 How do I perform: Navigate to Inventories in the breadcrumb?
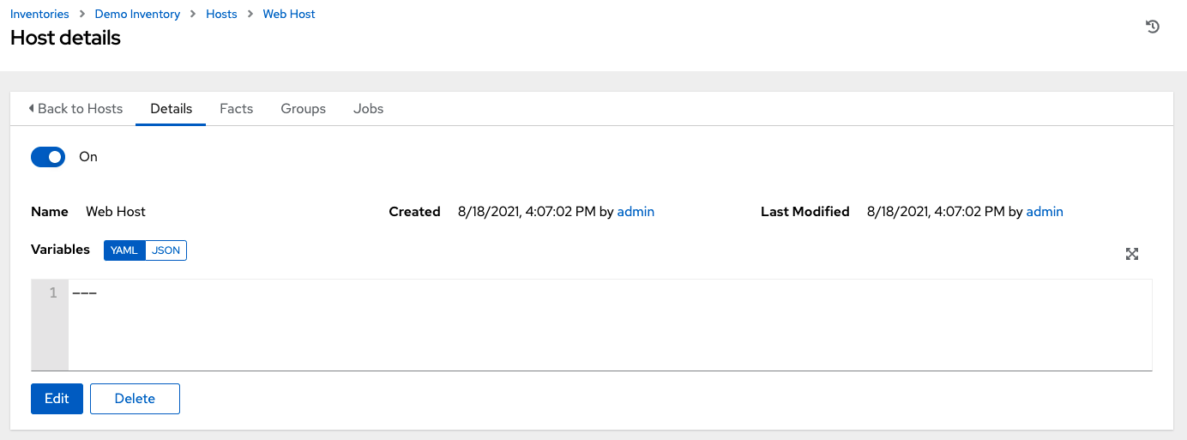pyautogui.click(x=39, y=15)
